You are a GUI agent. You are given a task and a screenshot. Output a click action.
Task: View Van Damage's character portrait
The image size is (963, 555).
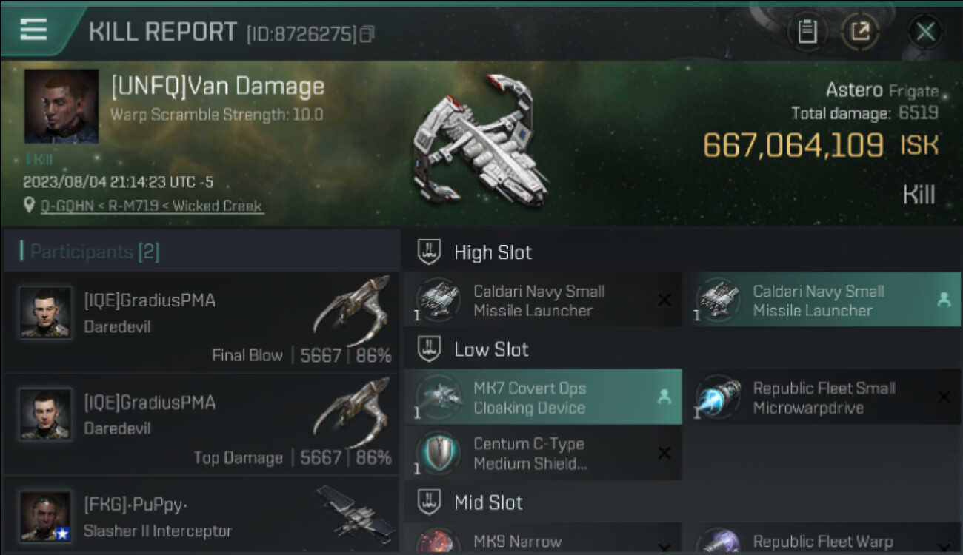click(61, 106)
